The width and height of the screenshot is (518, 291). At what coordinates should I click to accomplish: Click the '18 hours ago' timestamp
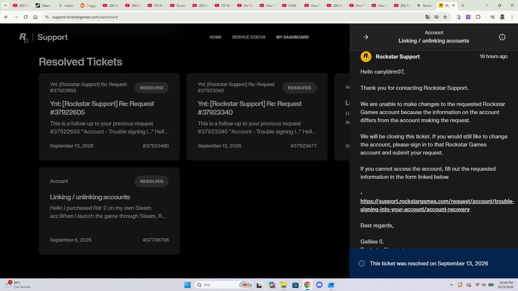493,56
